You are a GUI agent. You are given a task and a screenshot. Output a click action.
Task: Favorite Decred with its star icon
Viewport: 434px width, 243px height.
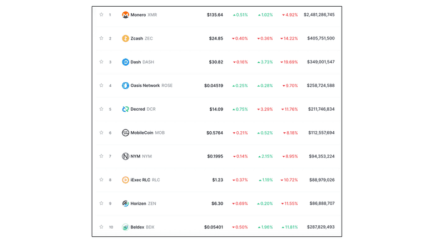[x=101, y=109]
